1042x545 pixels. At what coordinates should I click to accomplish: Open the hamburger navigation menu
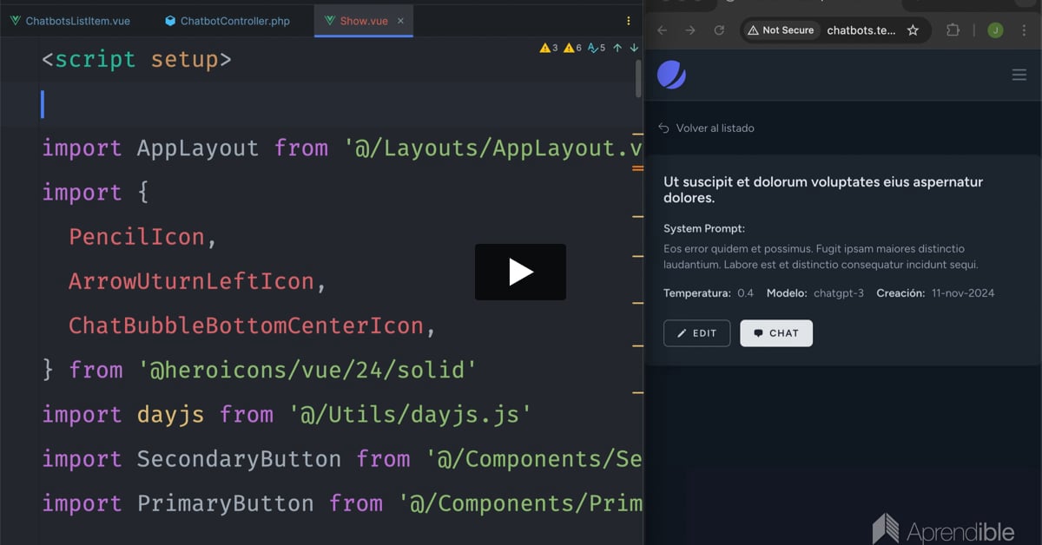(1019, 76)
